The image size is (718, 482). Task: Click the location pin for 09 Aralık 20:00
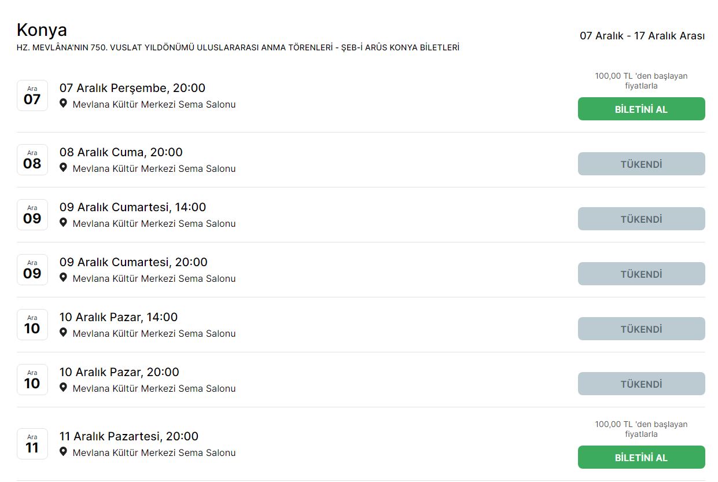pyautogui.click(x=64, y=278)
